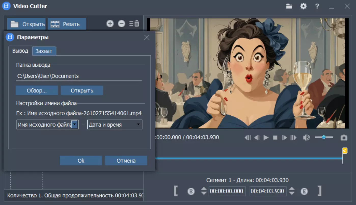Open settings gear in title bar

click(303, 6)
